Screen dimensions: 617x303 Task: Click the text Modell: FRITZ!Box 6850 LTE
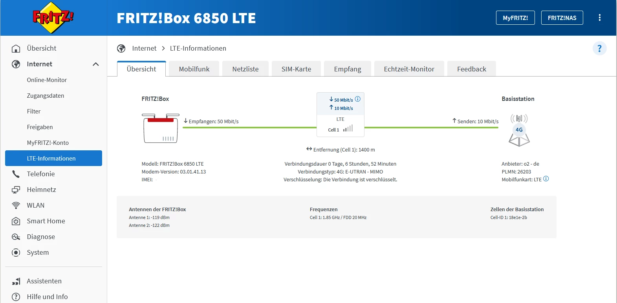pyautogui.click(x=173, y=164)
